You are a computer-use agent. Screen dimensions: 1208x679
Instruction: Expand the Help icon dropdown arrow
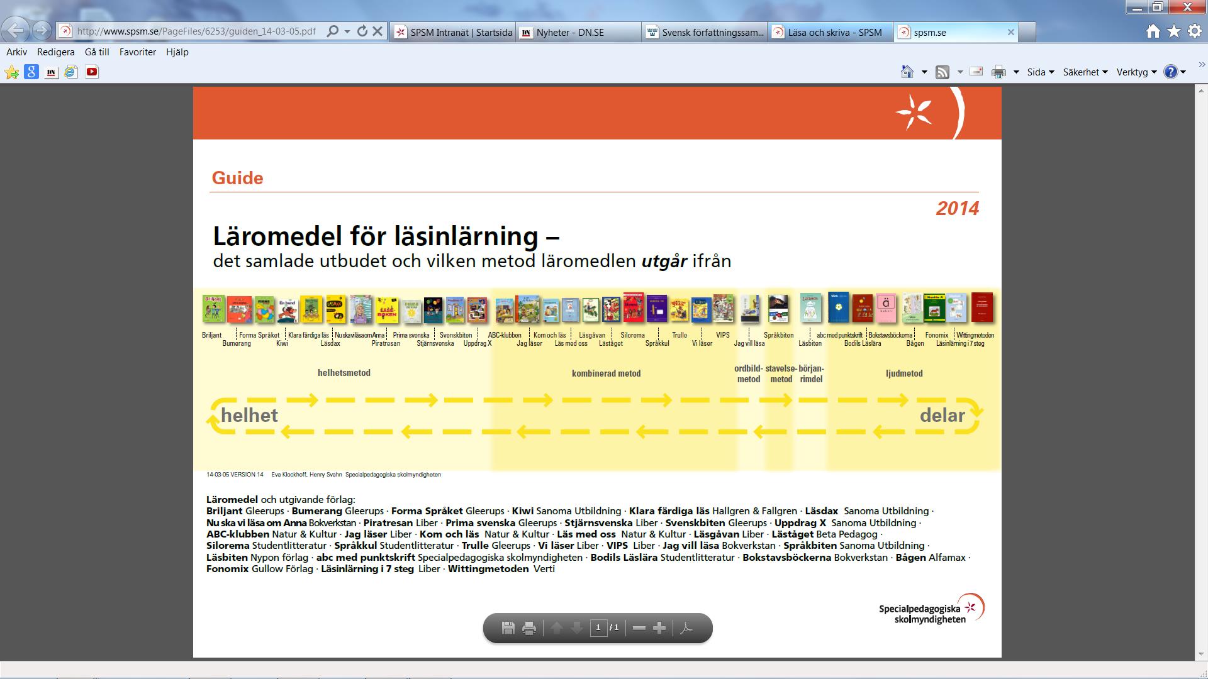(1183, 72)
